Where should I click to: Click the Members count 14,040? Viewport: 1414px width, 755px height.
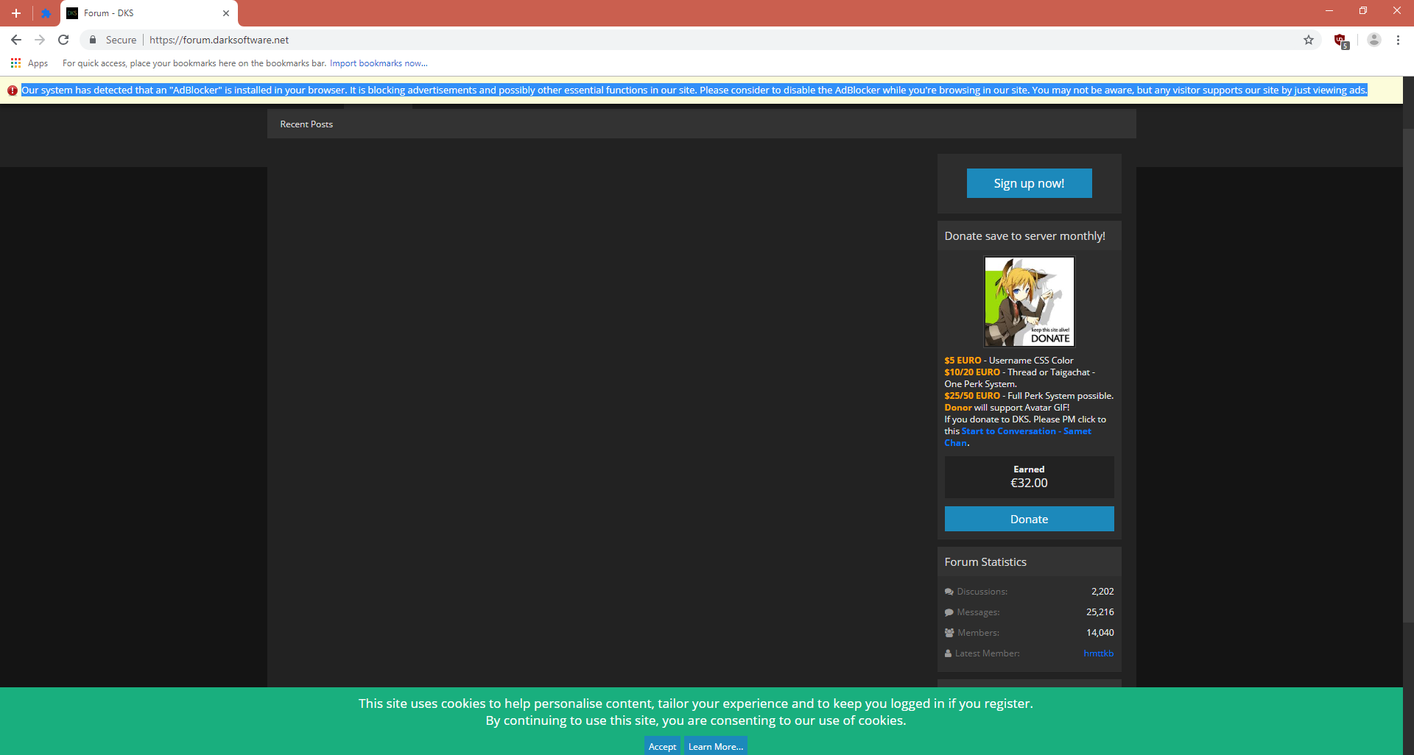[x=1100, y=633]
